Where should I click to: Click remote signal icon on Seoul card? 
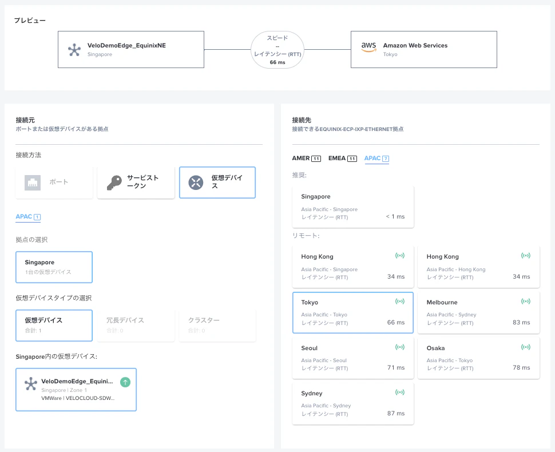(x=400, y=347)
